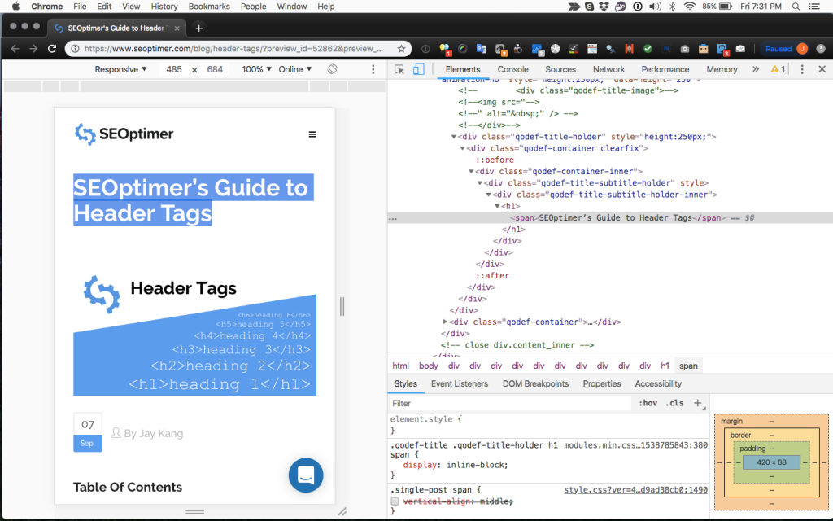The height and width of the screenshot is (521, 833).
Task: Open the modules.min.css source link
Action: point(635,445)
